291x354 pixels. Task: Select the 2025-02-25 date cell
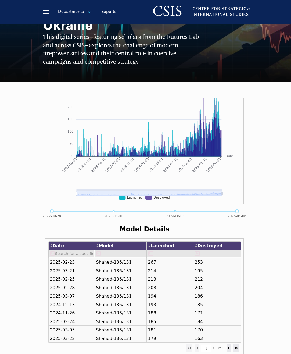pos(71,279)
